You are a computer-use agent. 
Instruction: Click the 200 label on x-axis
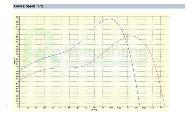pos(36,108)
